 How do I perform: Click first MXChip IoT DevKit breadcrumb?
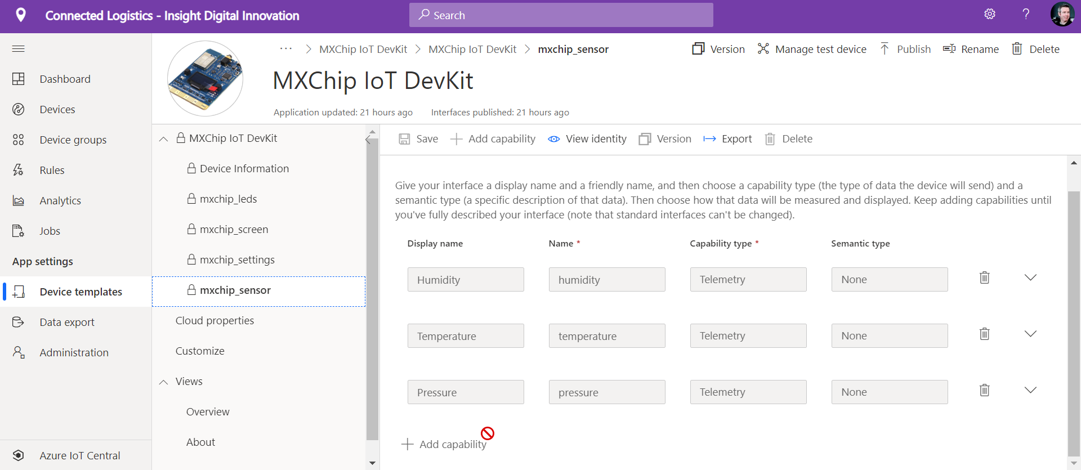(x=363, y=49)
